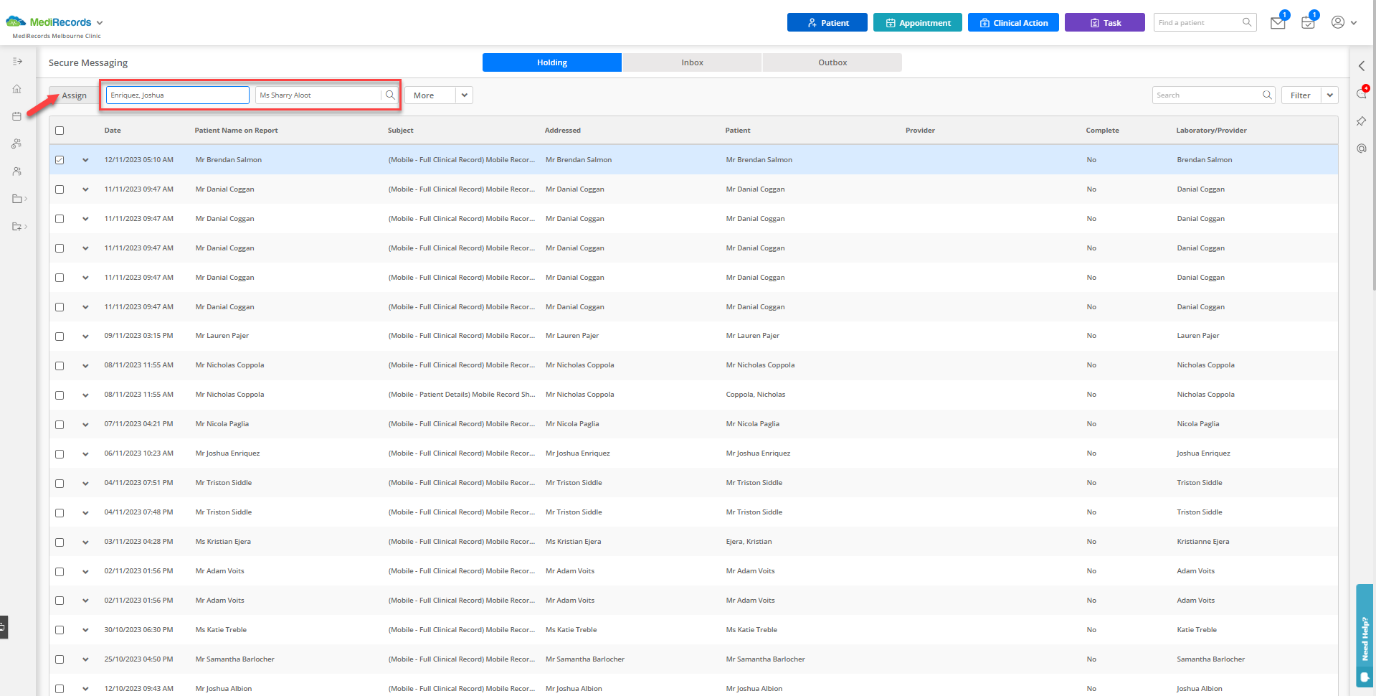Click the pin icon on right panel
The height and width of the screenshot is (696, 1376).
[1361, 121]
